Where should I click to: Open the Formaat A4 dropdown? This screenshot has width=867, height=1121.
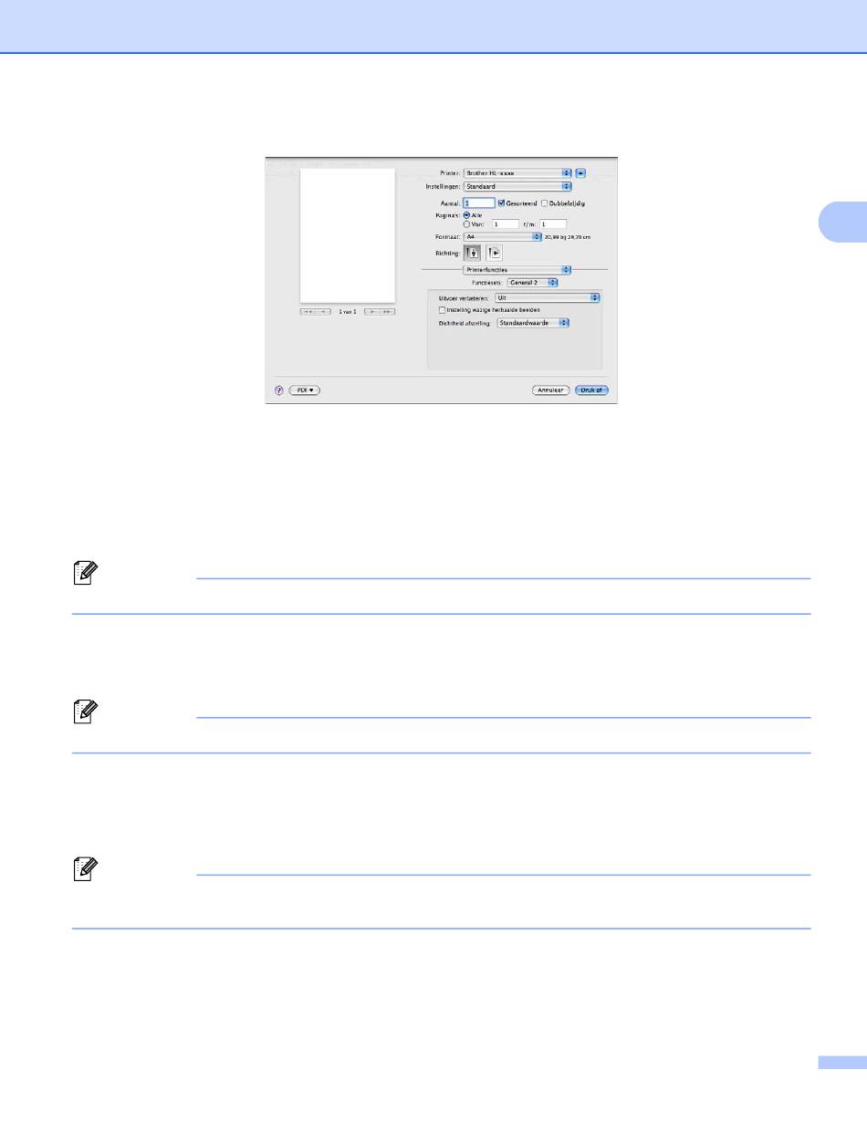503,236
